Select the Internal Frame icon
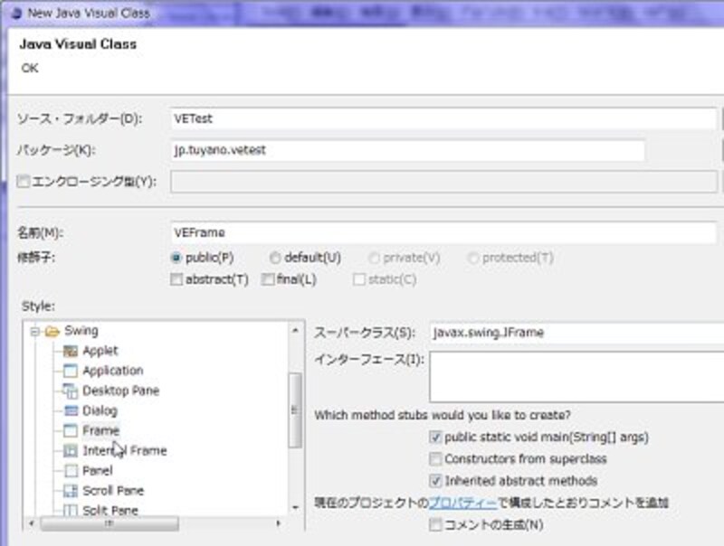The height and width of the screenshot is (546, 724). (x=71, y=450)
